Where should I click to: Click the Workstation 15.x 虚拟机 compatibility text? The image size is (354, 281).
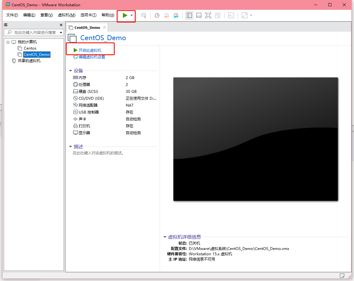210,254
